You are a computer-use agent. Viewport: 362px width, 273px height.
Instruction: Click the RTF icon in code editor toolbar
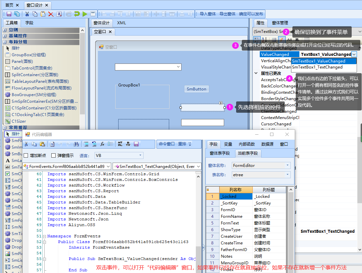(x=128, y=144)
